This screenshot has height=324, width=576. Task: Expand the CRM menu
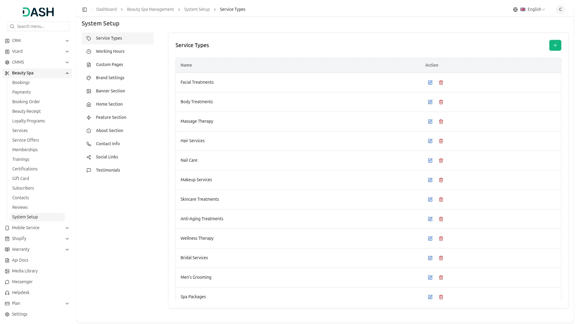(x=37, y=40)
